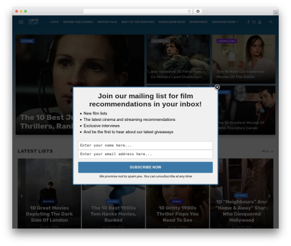Click the 'cinema and streaming recommendations' bullet
291x246 pixels.
coord(129,120)
